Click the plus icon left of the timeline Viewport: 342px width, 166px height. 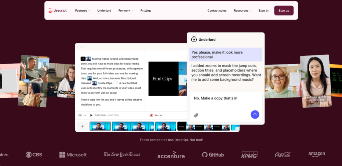pos(82,126)
